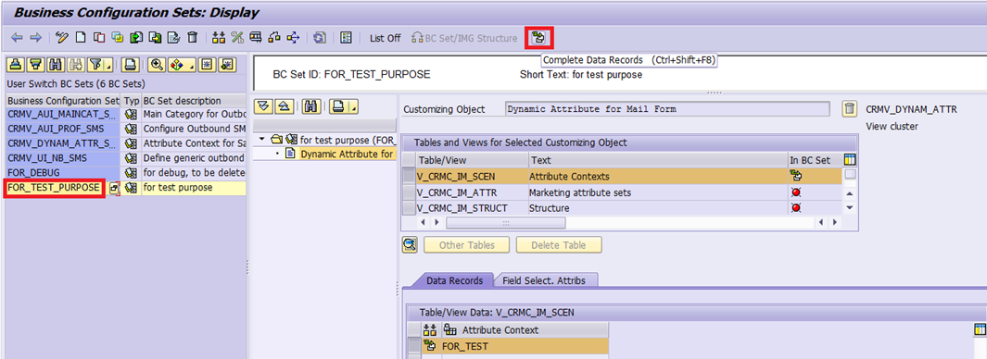The image size is (987, 359).
Task: Toggle the List Off button
Action: coord(385,38)
